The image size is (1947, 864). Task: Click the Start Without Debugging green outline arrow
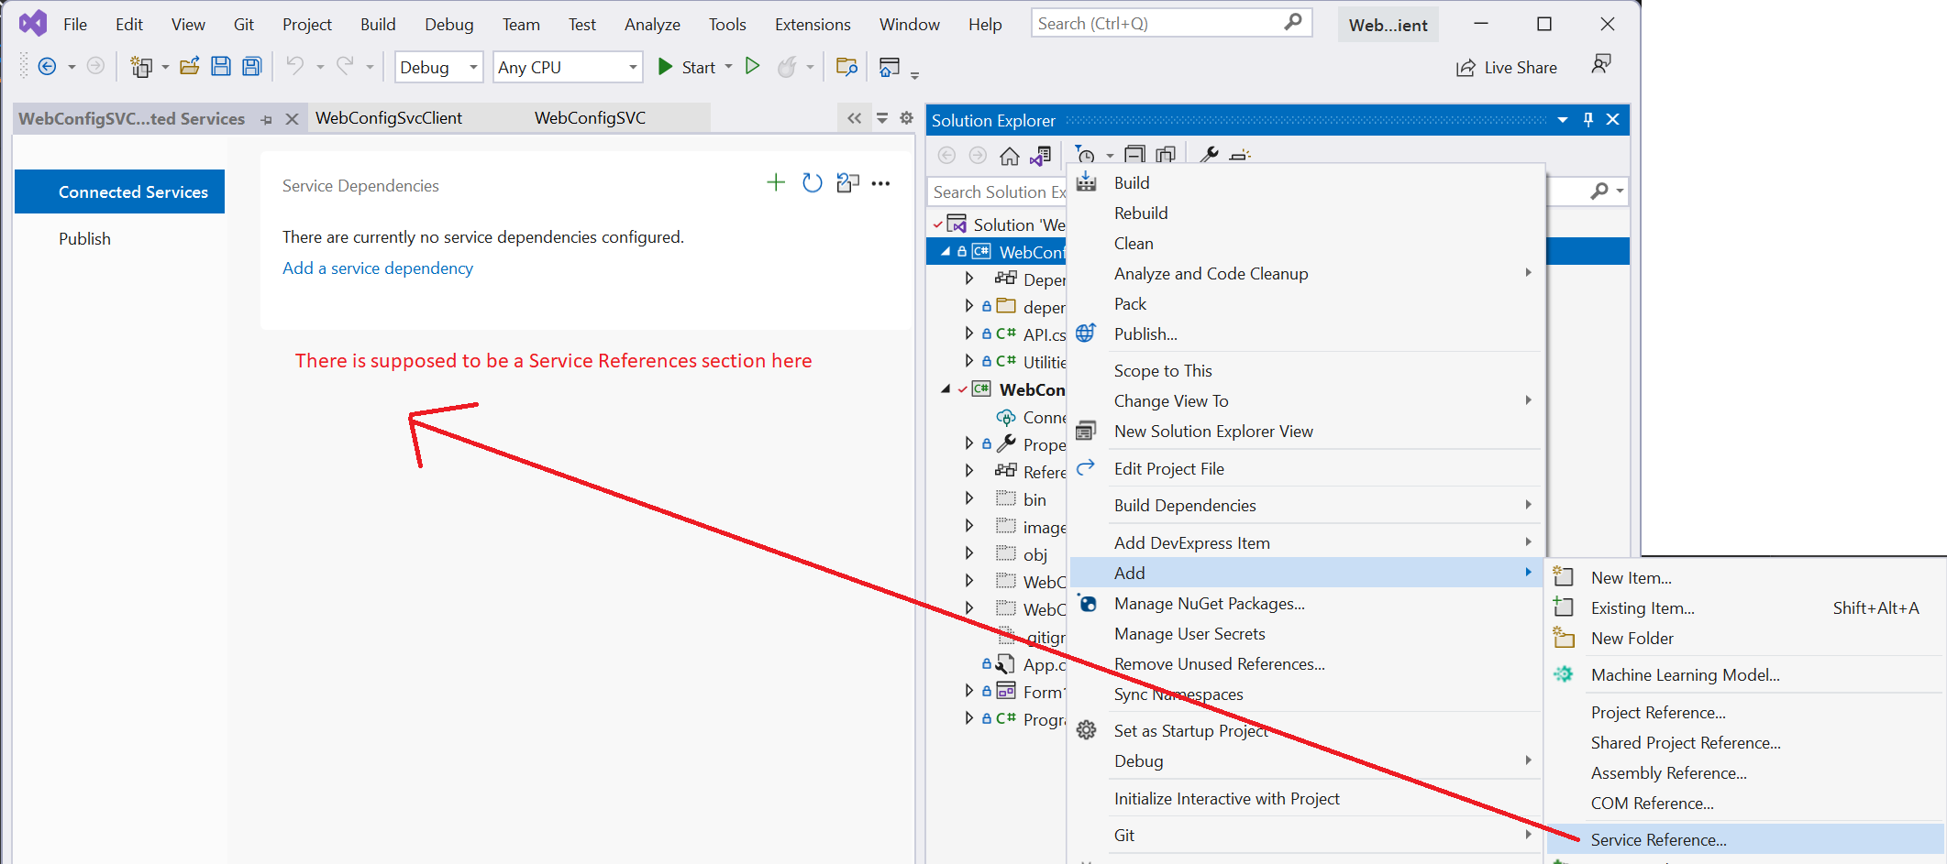752,66
